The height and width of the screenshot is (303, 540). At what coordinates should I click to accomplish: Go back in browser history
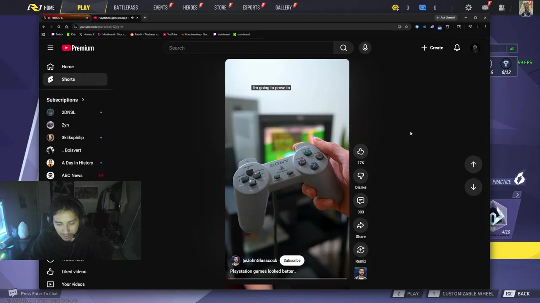(43, 27)
